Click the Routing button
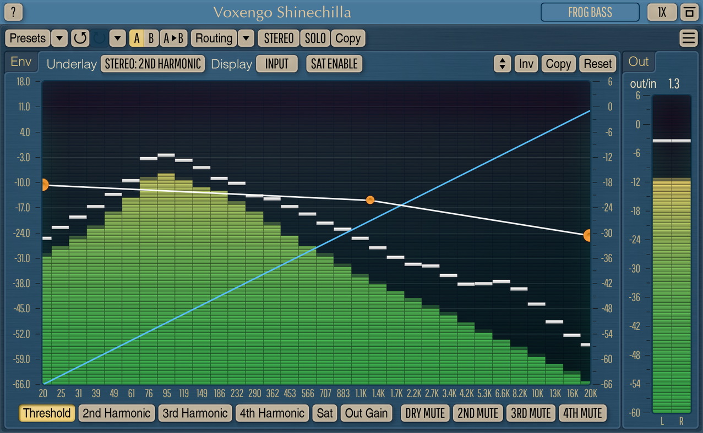Viewport: 703px width, 433px height. pos(214,38)
